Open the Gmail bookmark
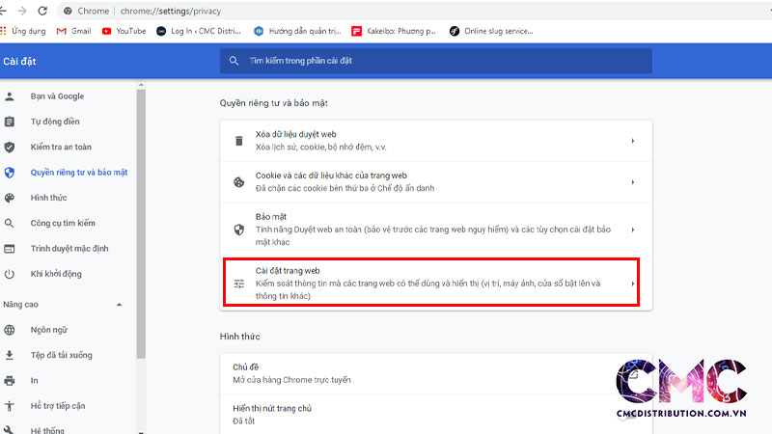This screenshot has height=434, width=772. click(74, 31)
